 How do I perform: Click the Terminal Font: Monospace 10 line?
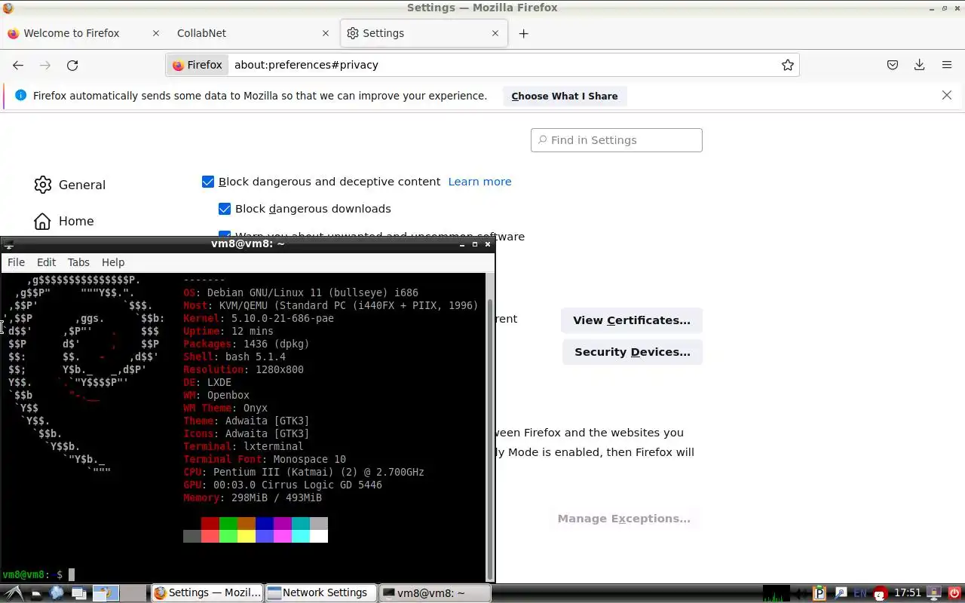265,459
